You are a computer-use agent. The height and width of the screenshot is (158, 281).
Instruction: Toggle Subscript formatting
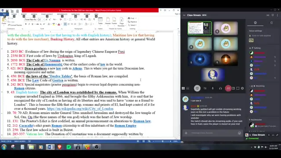[41, 24]
